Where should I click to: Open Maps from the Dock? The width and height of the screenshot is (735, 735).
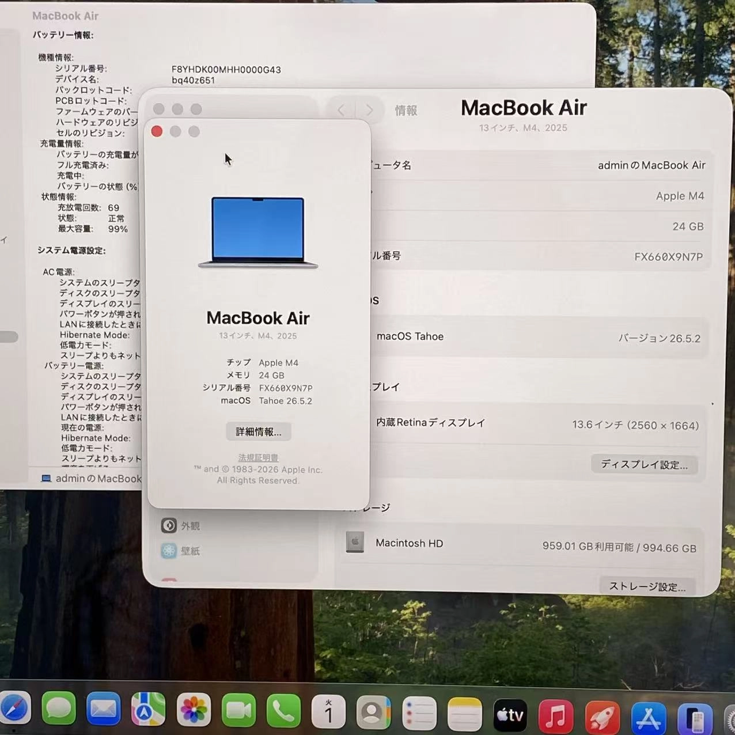tap(148, 710)
